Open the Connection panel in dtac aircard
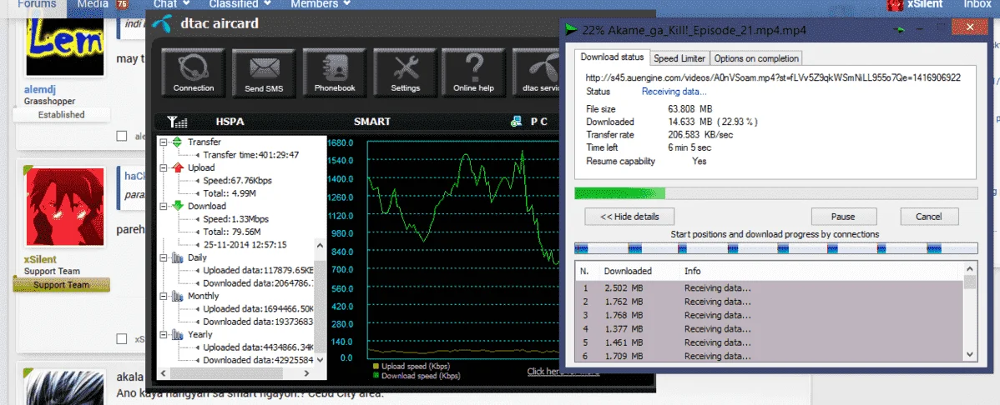1000x405 pixels. click(x=194, y=74)
